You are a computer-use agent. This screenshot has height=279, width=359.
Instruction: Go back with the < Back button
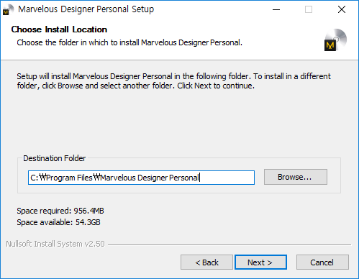206,262
